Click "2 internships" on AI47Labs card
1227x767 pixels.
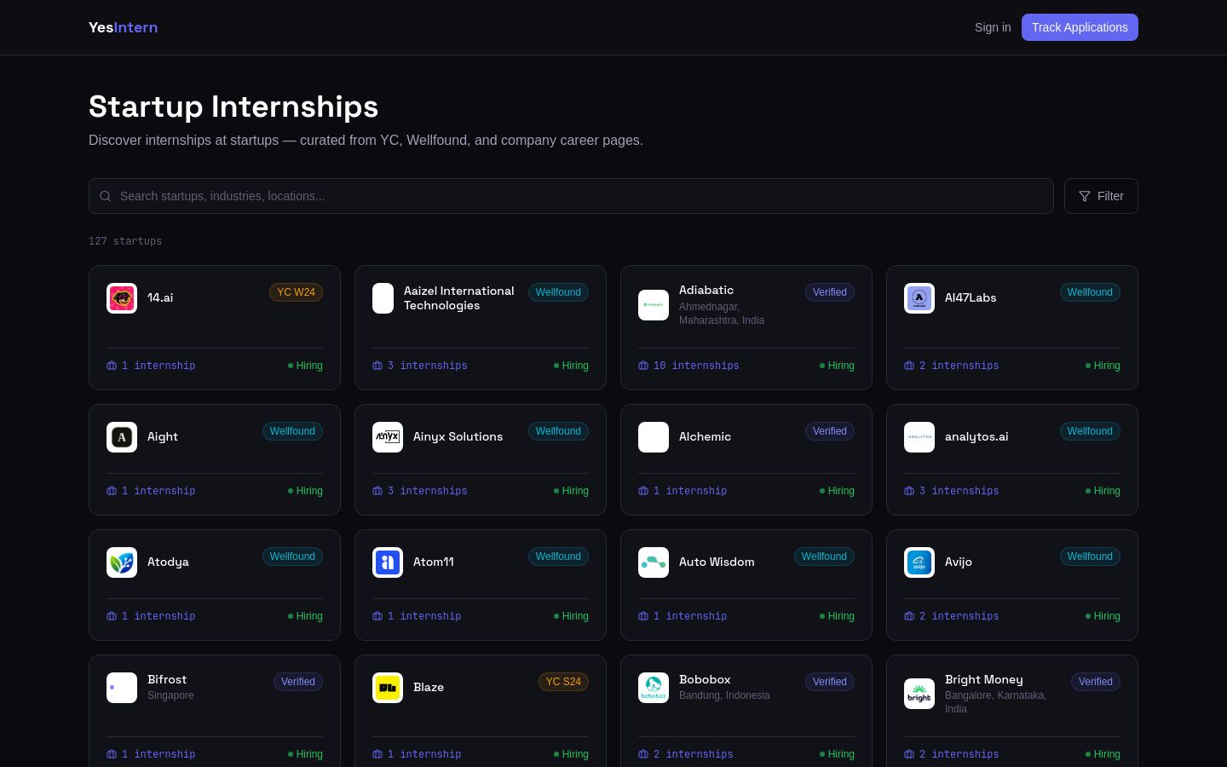tap(959, 366)
